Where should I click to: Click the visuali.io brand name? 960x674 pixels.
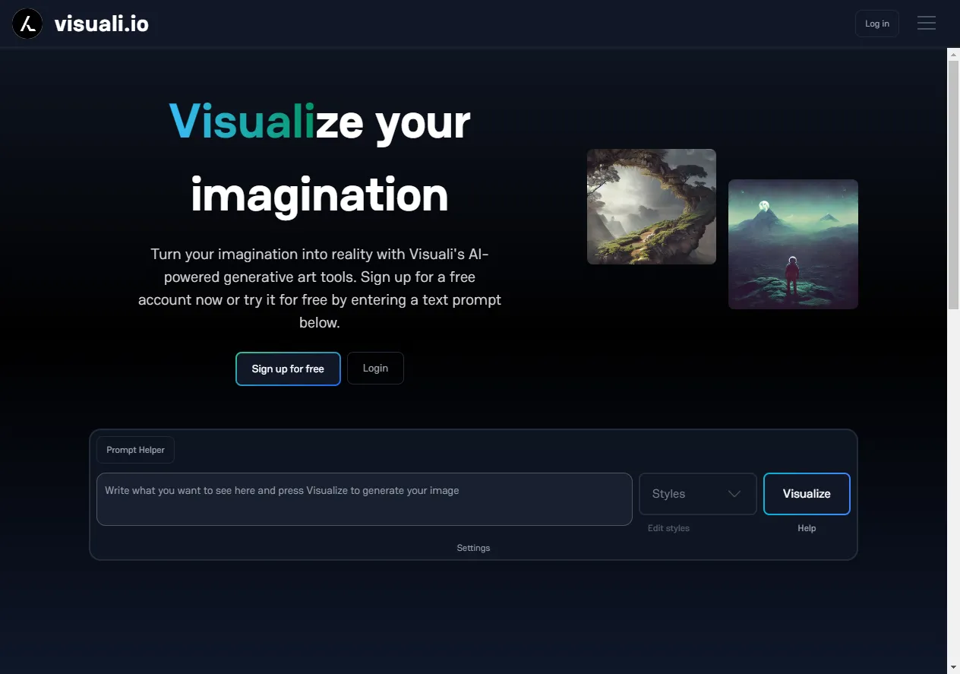click(103, 23)
